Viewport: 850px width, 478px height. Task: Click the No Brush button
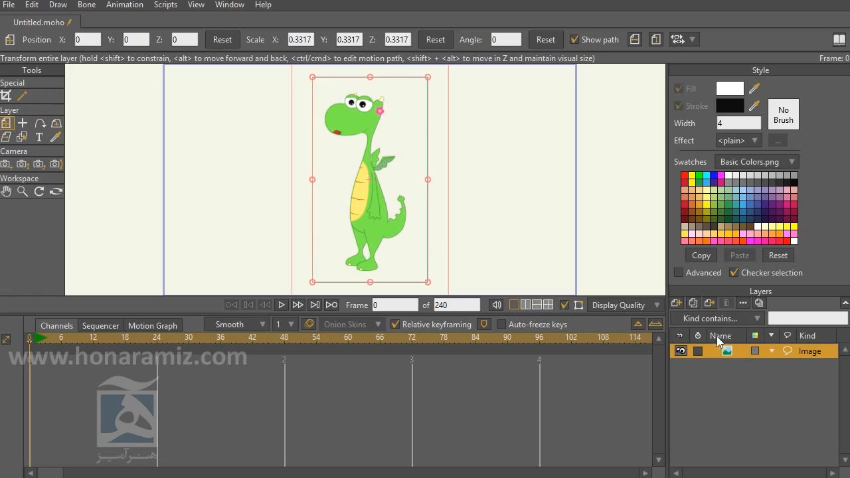[x=784, y=115]
